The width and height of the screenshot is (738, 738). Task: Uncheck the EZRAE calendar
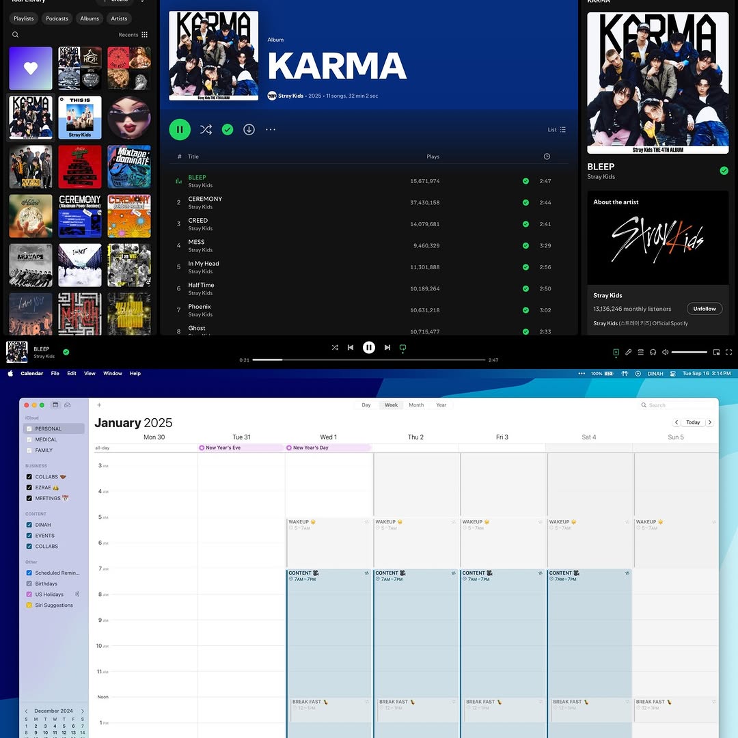pos(29,488)
